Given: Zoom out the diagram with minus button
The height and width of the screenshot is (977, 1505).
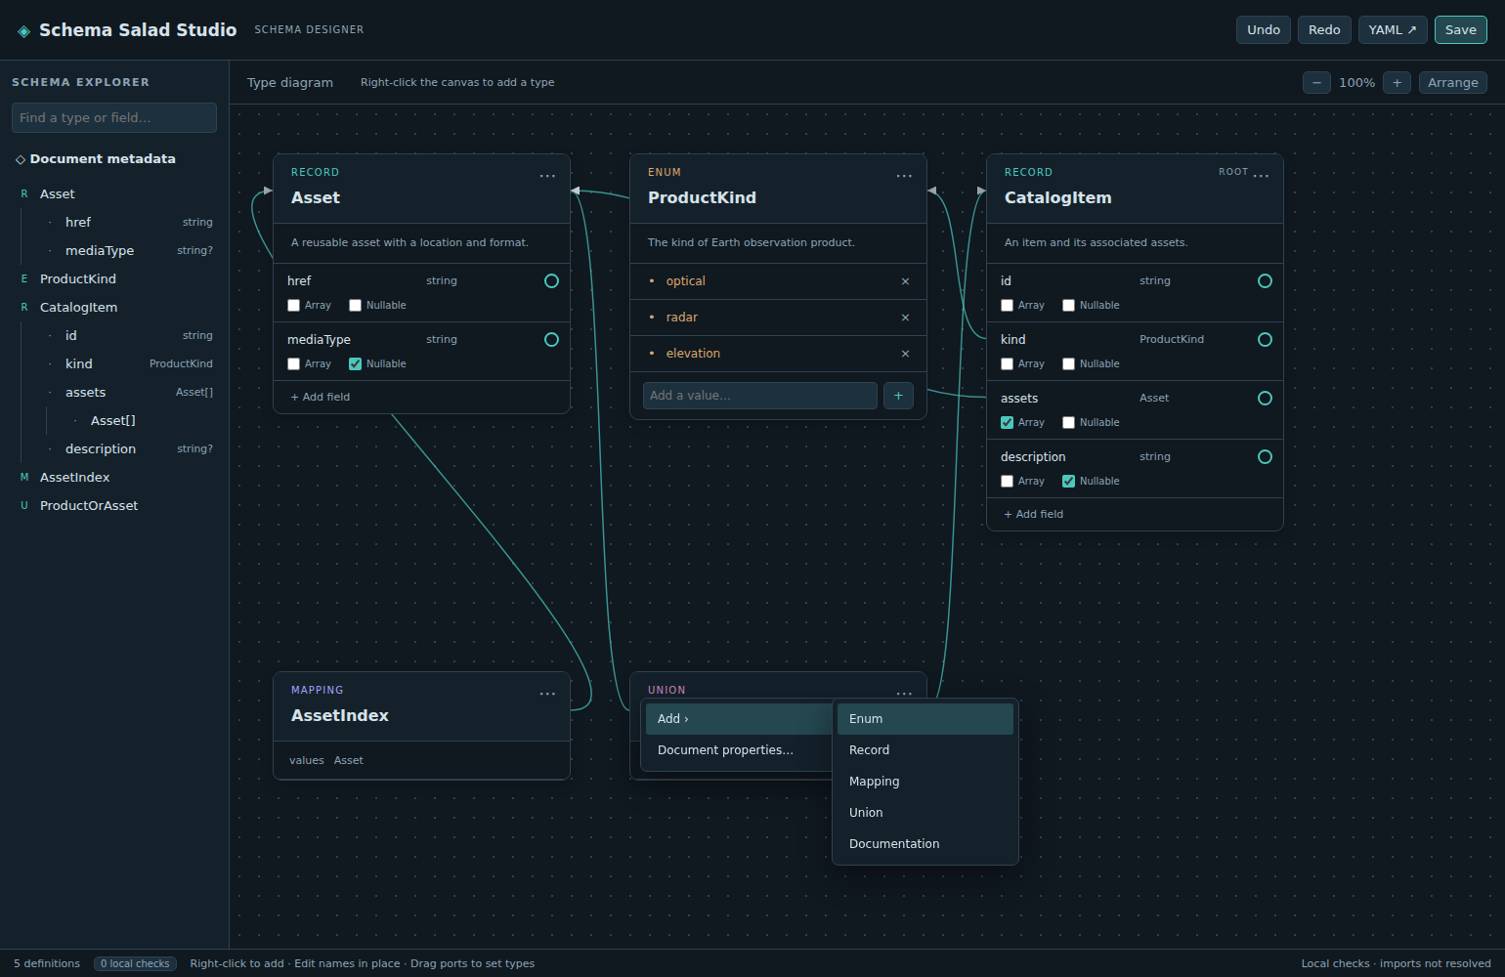Looking at the screenshot, I should pos(1316,83).
